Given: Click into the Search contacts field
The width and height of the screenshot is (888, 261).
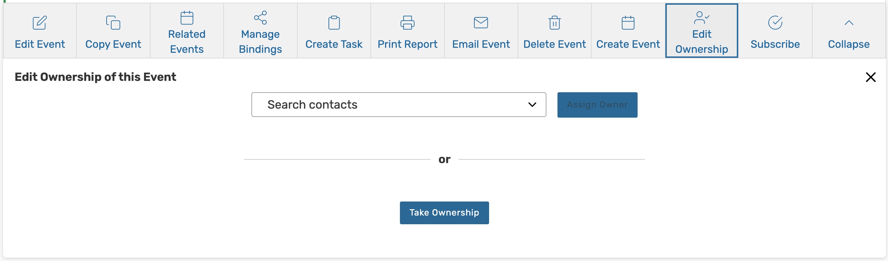Looking at the screenshot, I should (379, 105).
